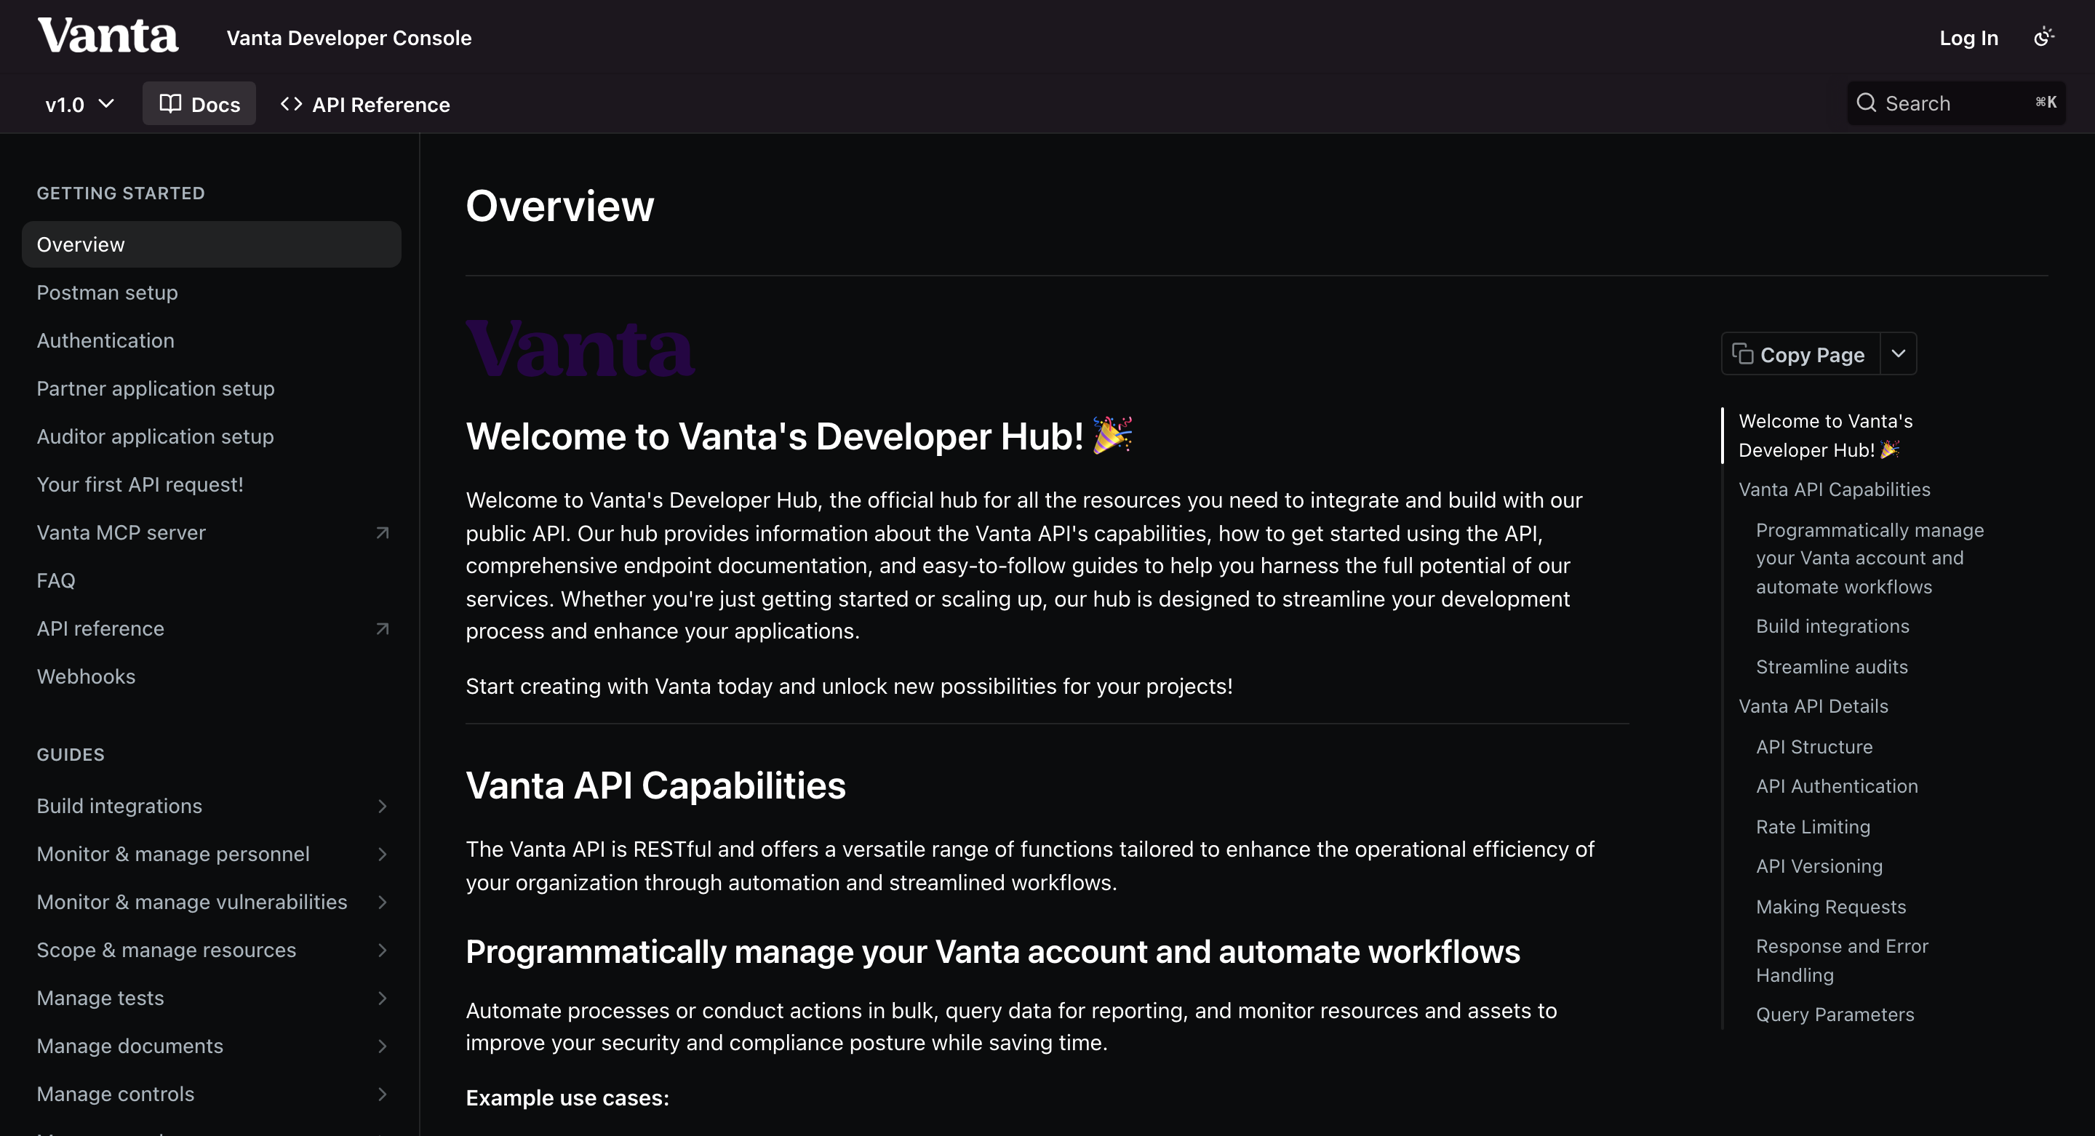Click the purple Vanta logo image
The height and width of the screenshot is (1136, 2095).
pos(580,348)
